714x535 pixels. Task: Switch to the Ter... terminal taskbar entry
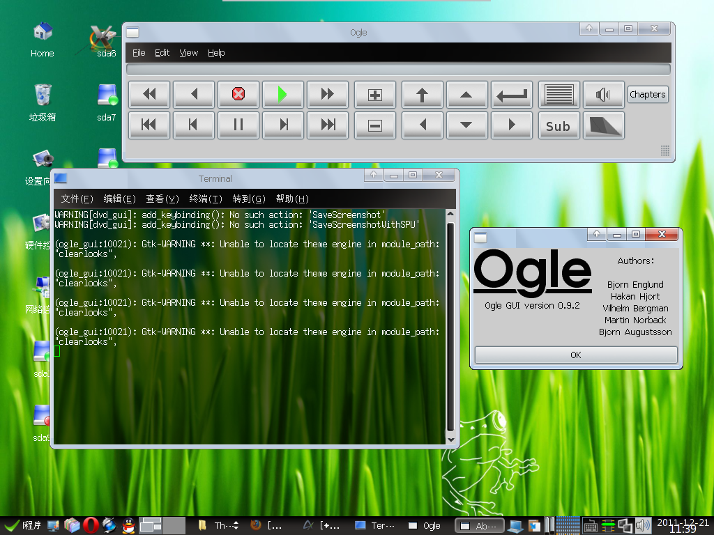click(374, 525)
